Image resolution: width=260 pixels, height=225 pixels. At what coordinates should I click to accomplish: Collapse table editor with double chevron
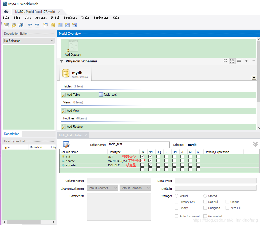click(x=255, y=144)
